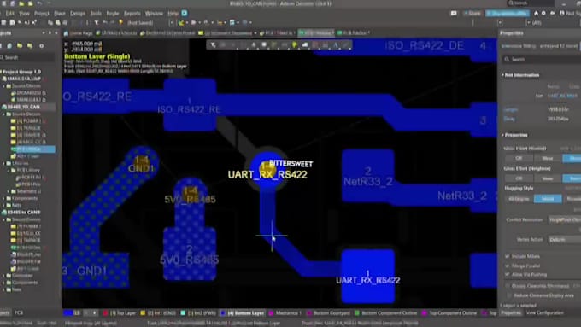
Task: Click the Properties panel search field
Action: point(541,59)
